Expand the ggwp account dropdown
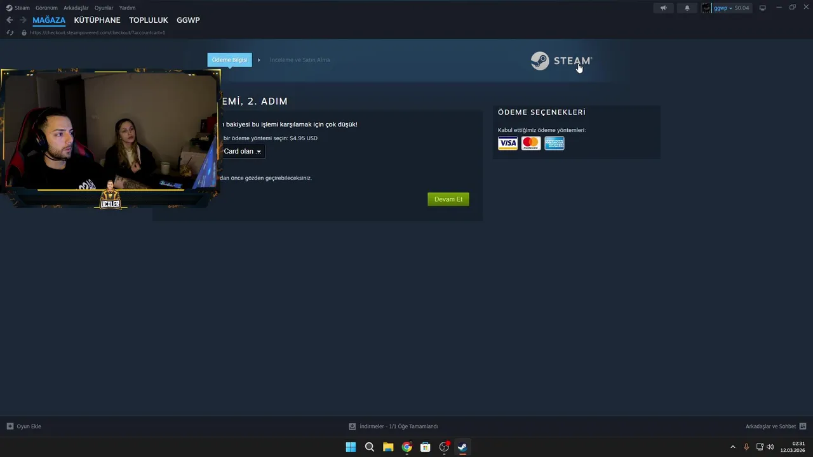This screenshot has width=813, height=457. click(730, 8)
